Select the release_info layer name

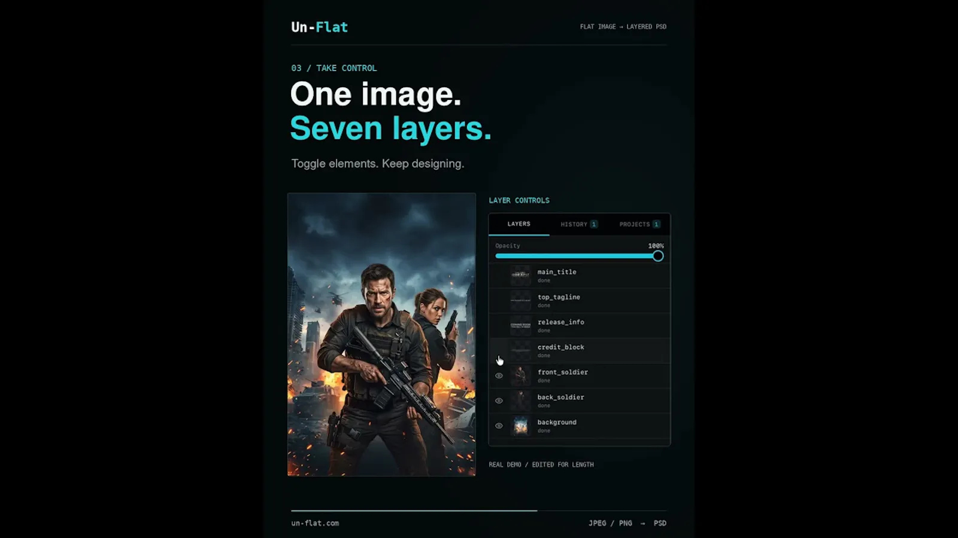click(x=561, y=322)
